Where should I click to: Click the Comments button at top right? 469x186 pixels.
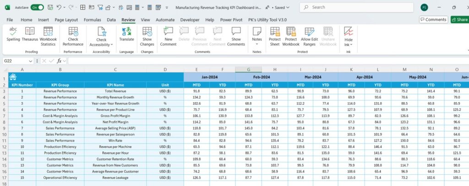click(433, 20)
